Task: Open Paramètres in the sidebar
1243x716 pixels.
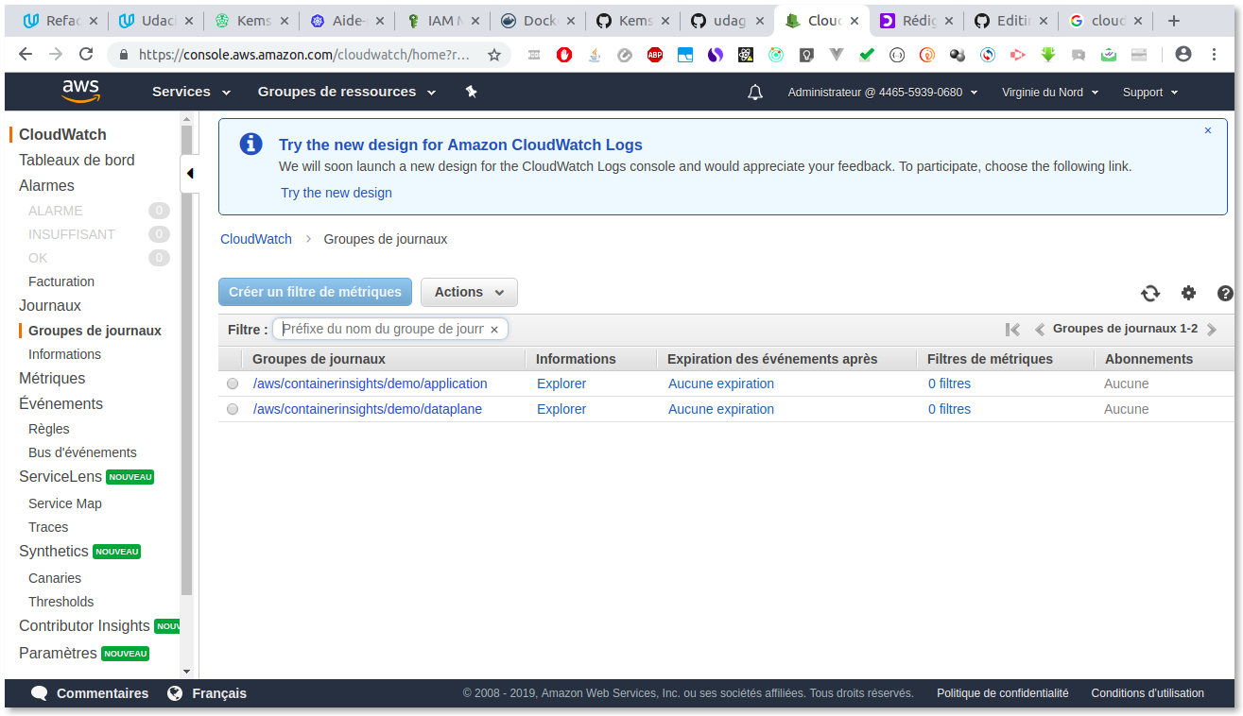Action: (58, 653)
